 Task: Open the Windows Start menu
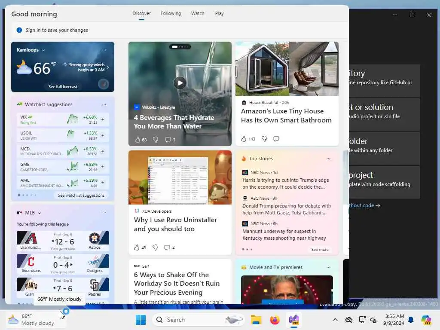pos(141,320)
